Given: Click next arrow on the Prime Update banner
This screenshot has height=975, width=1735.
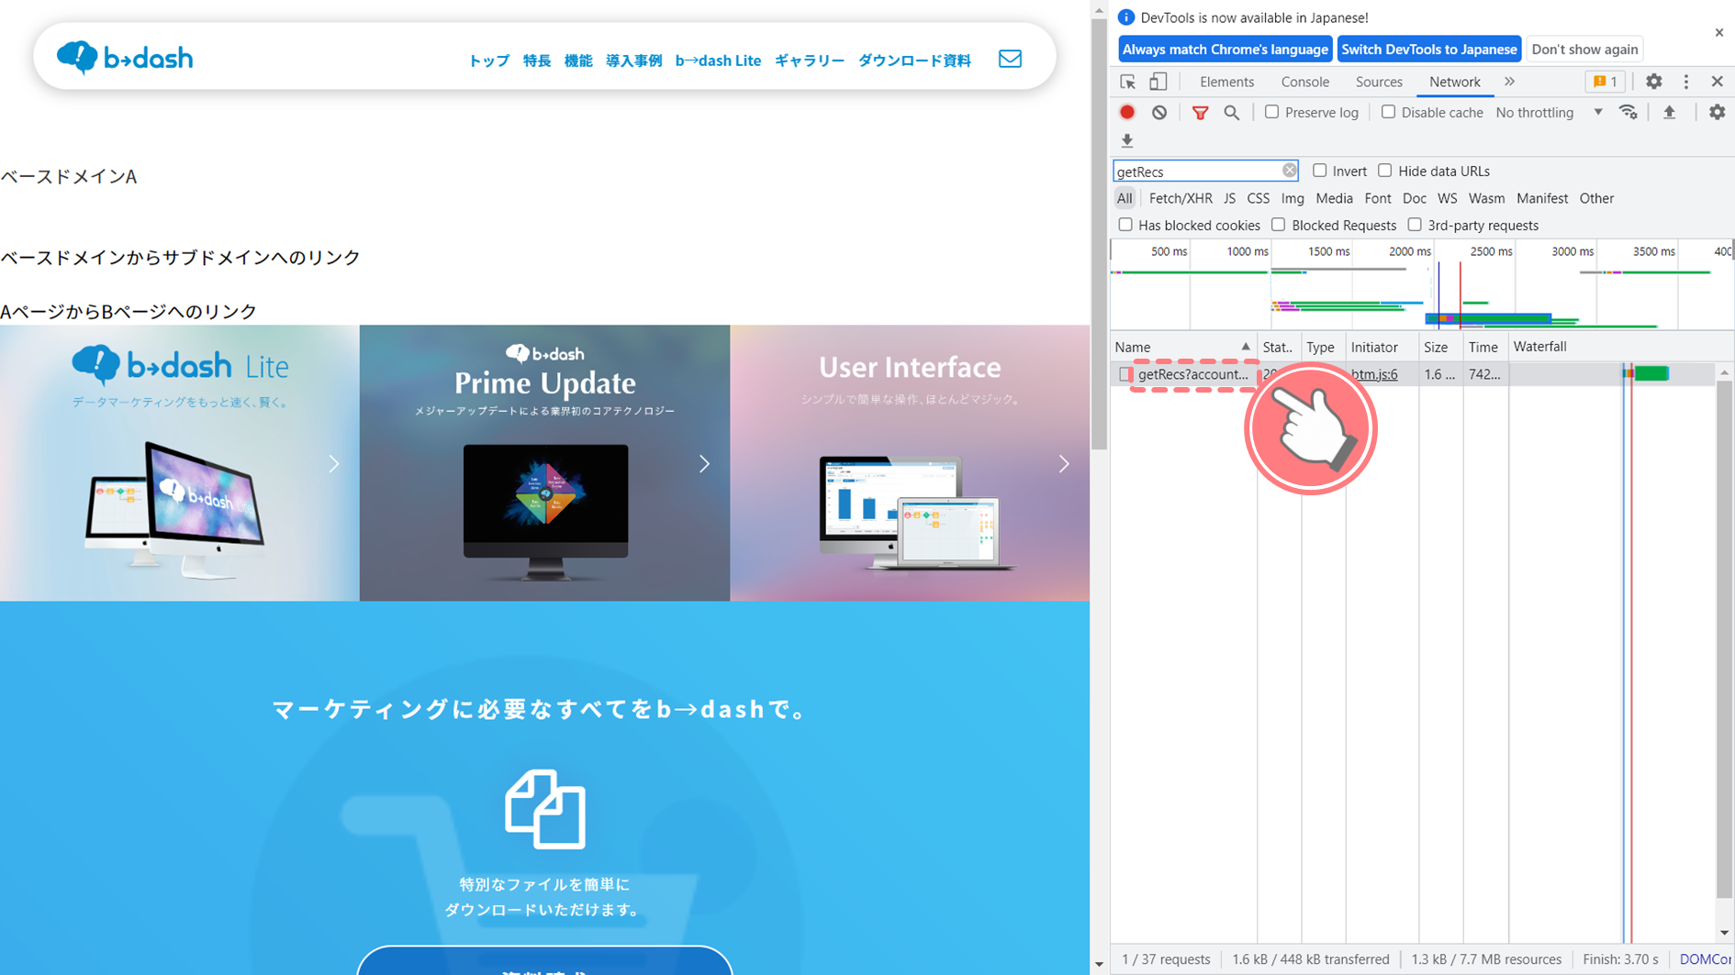Looking at the screenshot, I should tap(704, 464).
